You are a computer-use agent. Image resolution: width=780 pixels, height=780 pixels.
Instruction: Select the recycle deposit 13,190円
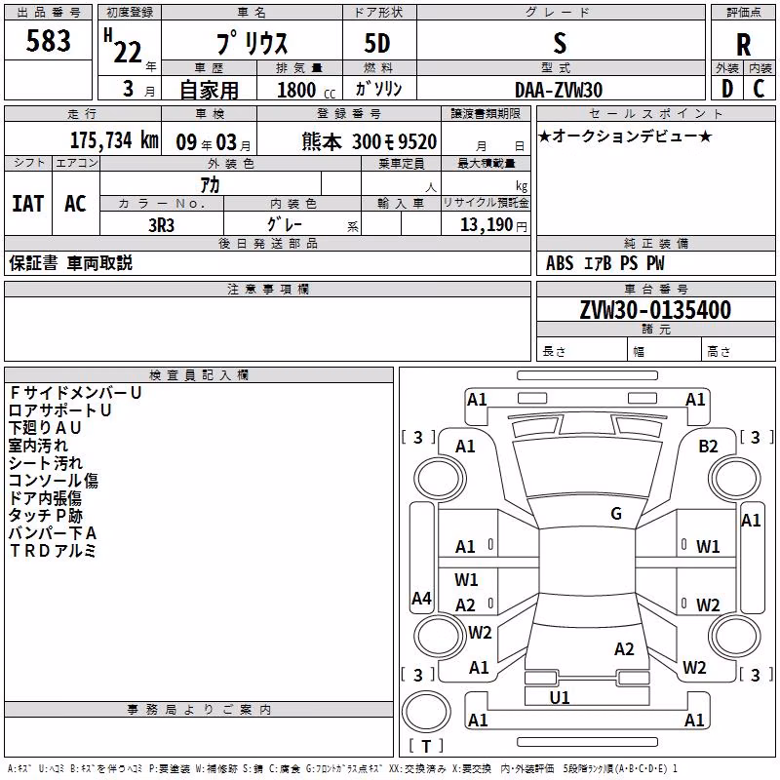coord(493,225)
